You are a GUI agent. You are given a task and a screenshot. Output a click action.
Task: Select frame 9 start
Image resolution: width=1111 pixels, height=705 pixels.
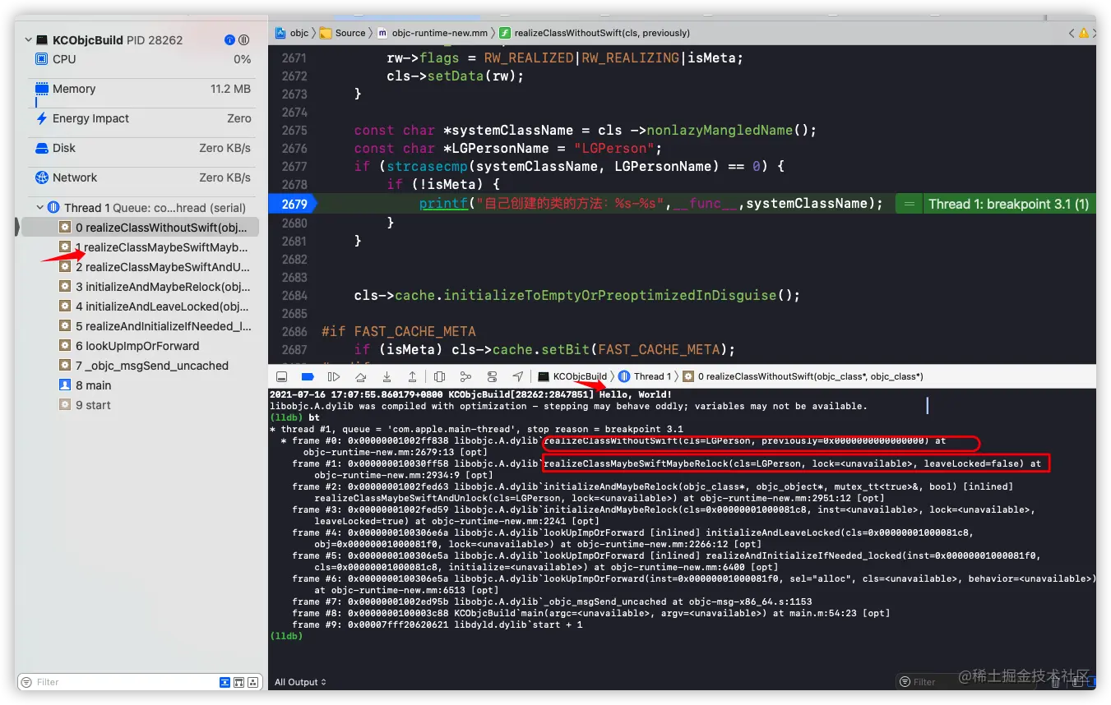[x=140, y=405]
